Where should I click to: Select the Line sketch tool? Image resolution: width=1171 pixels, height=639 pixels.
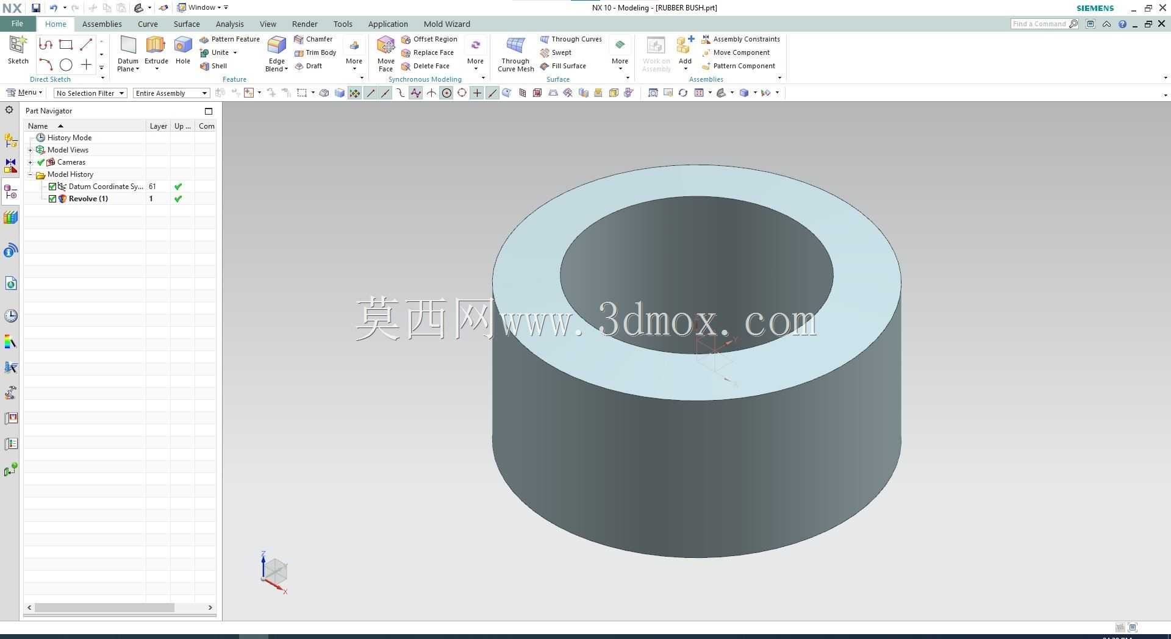tap(86, 45)
